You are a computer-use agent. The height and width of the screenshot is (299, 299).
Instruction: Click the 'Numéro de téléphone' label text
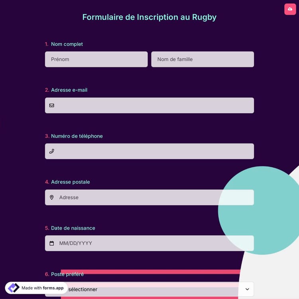coord(77,136)
